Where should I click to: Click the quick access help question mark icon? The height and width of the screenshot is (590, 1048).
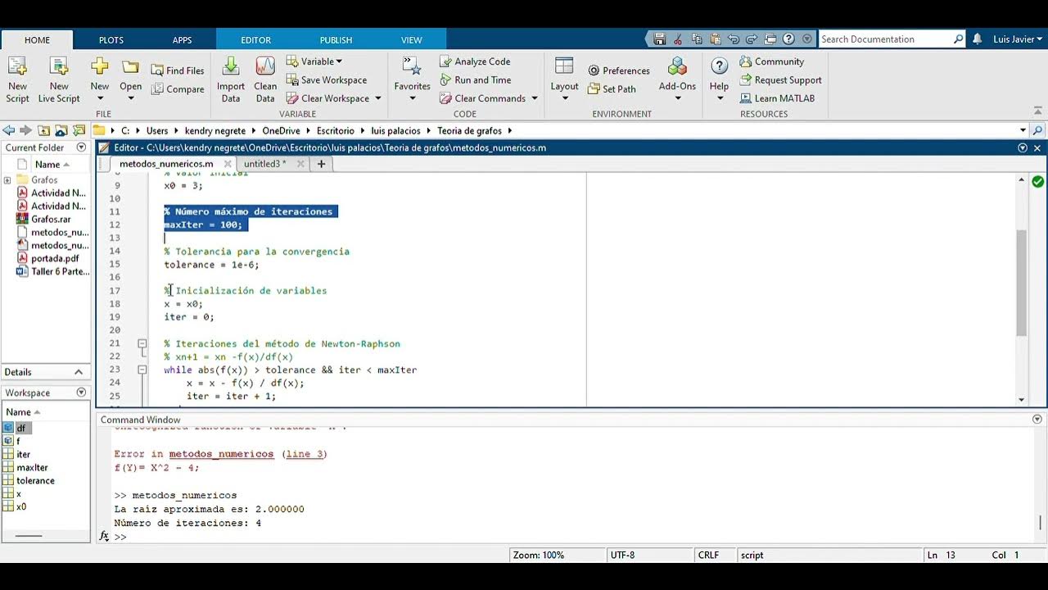pos(788,39)
